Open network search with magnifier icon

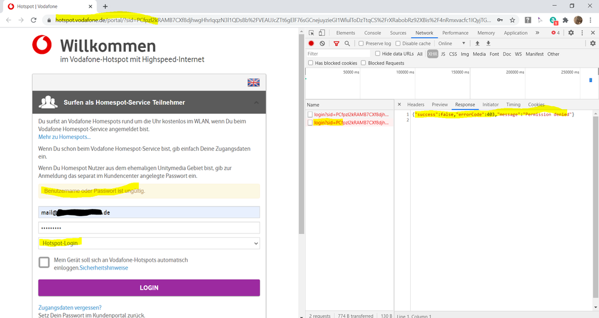coord(347,44)
